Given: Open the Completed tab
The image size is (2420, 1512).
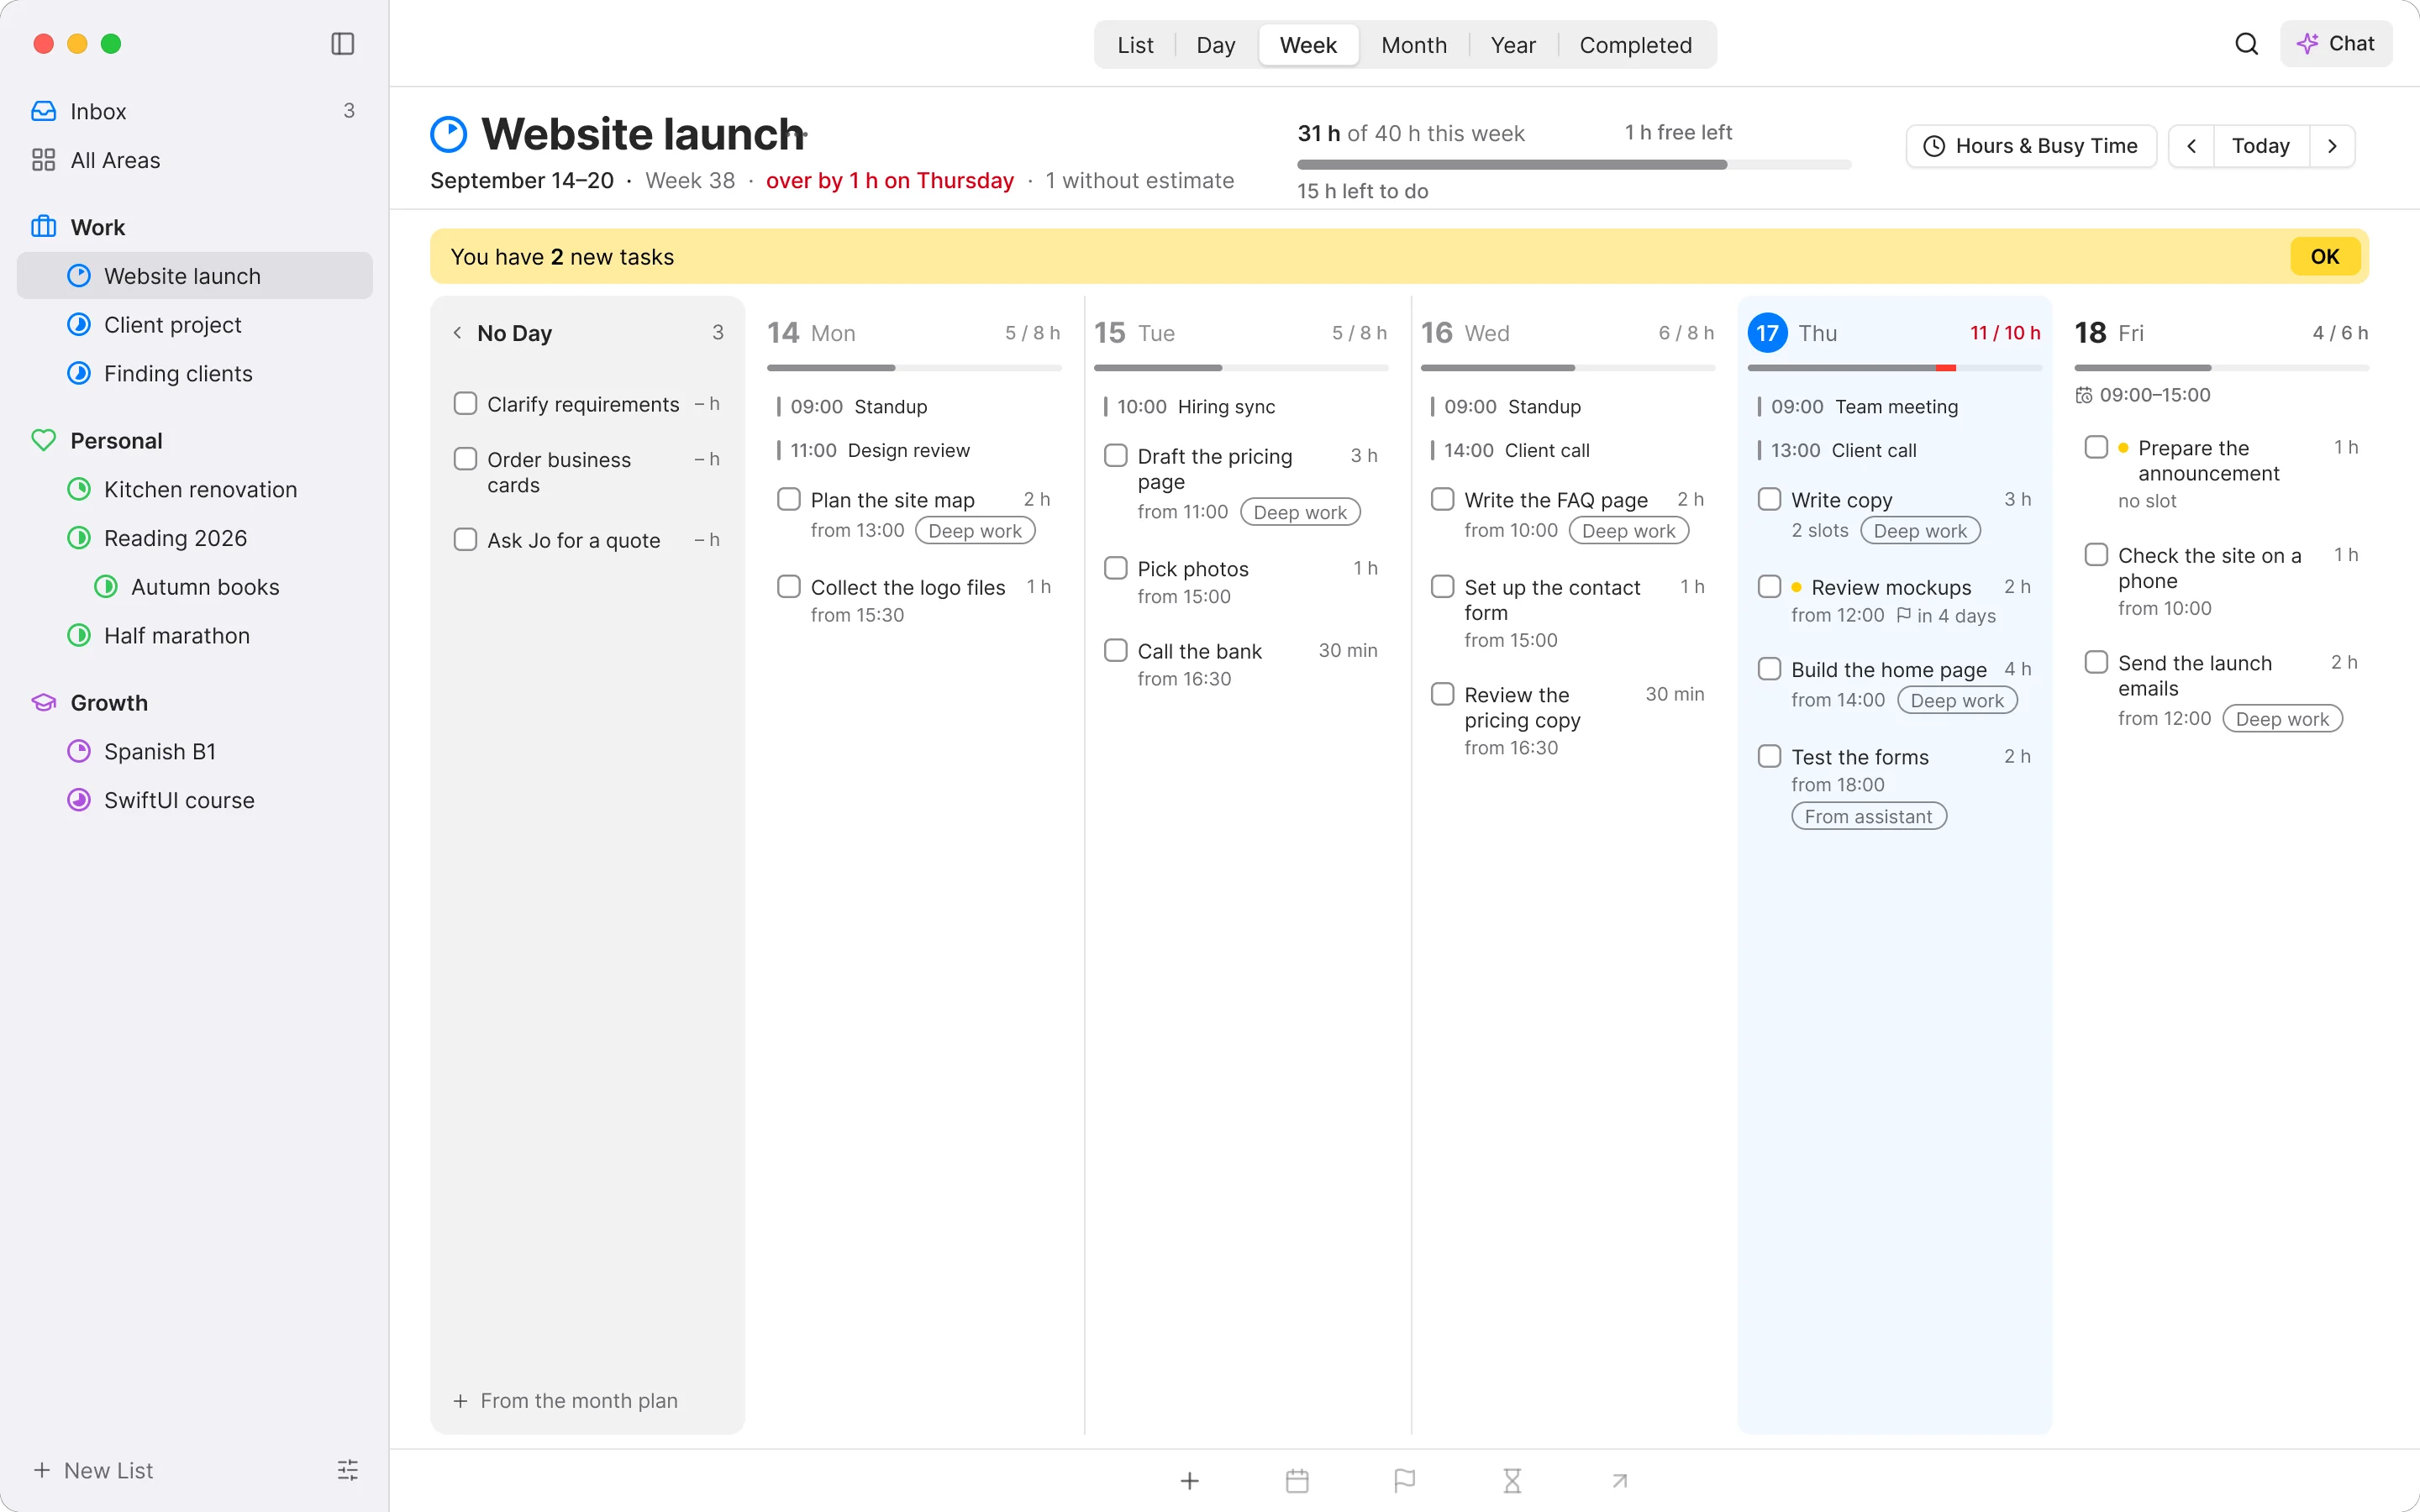Looking at the screenshot, I should [1635, 45].
